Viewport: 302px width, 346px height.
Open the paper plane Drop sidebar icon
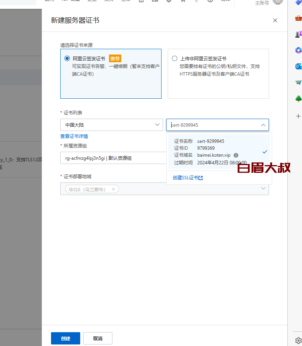(298, 82)
